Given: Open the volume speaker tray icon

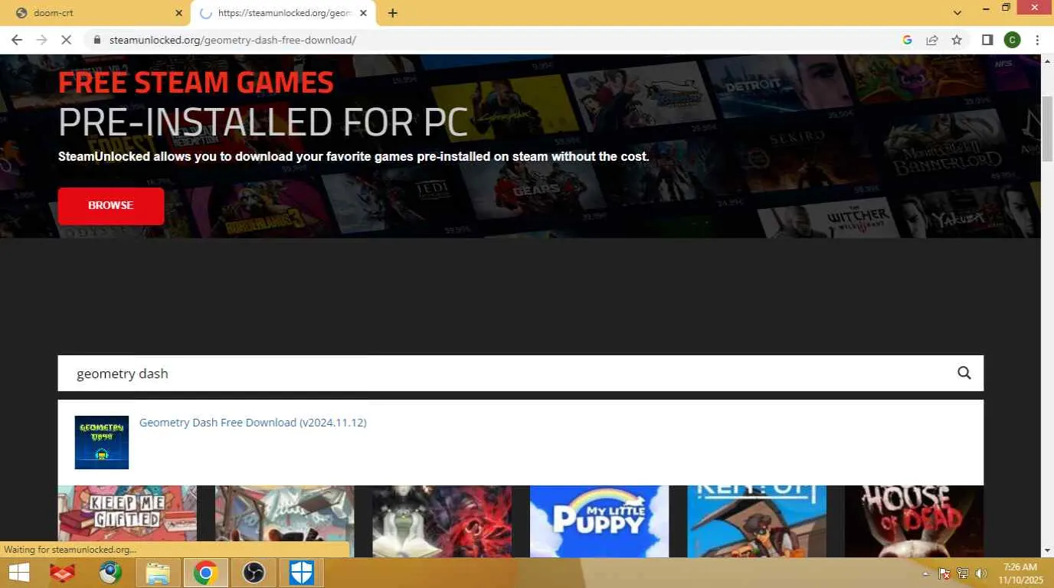Looking at the screenshot, I should pyautogui.click(x=981, y=573).
